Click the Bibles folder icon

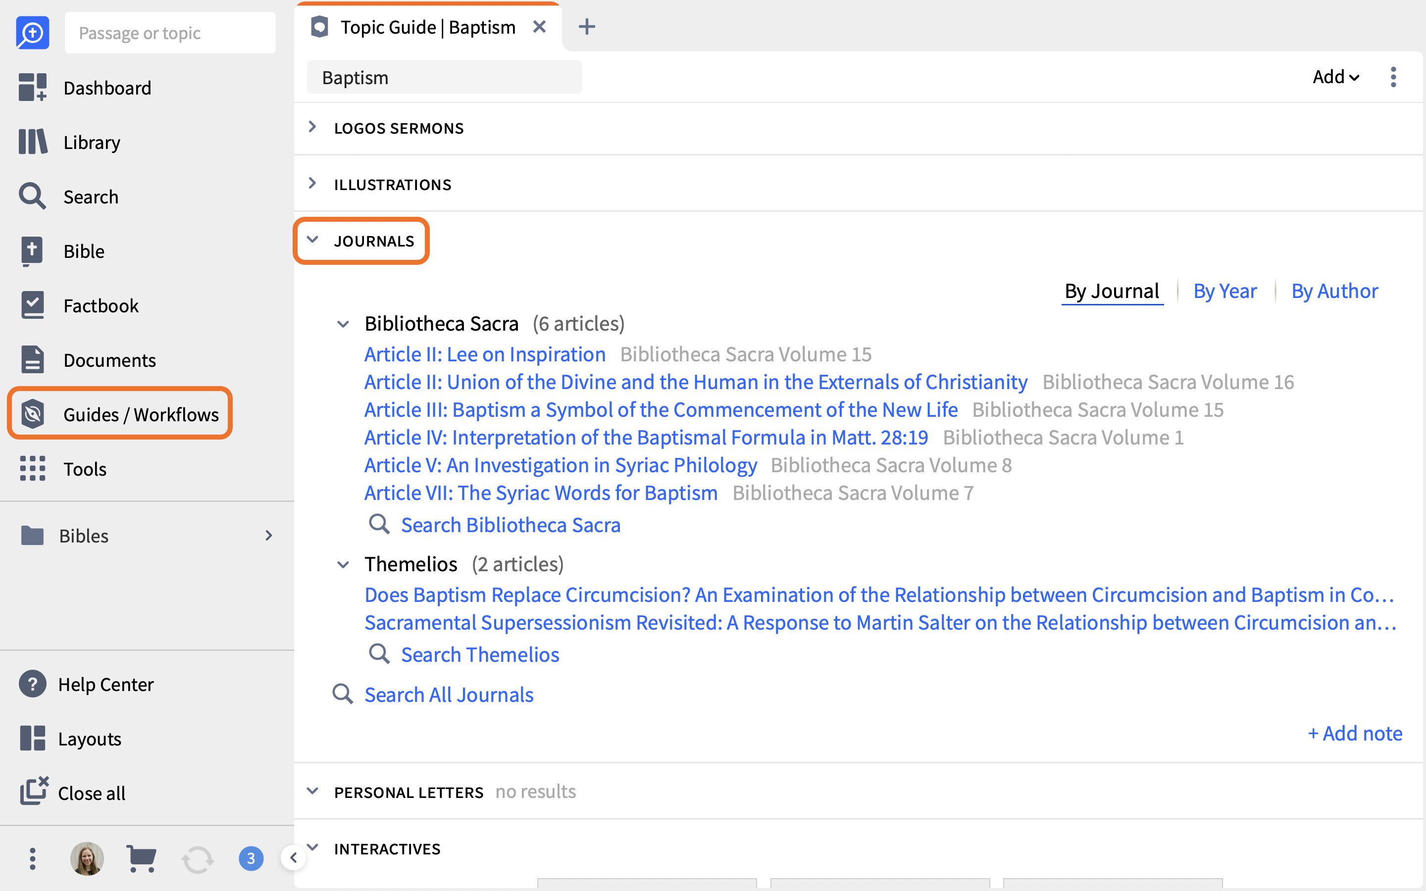pos(32,535)
